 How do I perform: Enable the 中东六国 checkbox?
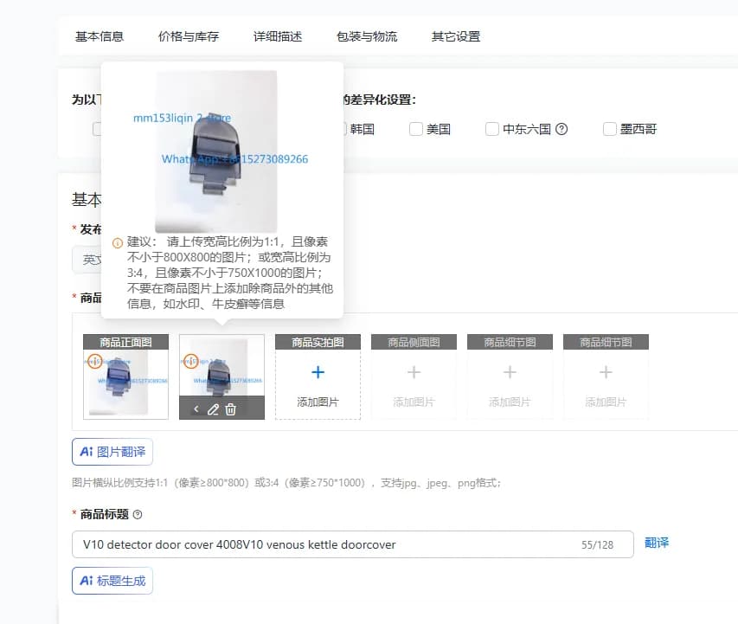coord(492,129)
